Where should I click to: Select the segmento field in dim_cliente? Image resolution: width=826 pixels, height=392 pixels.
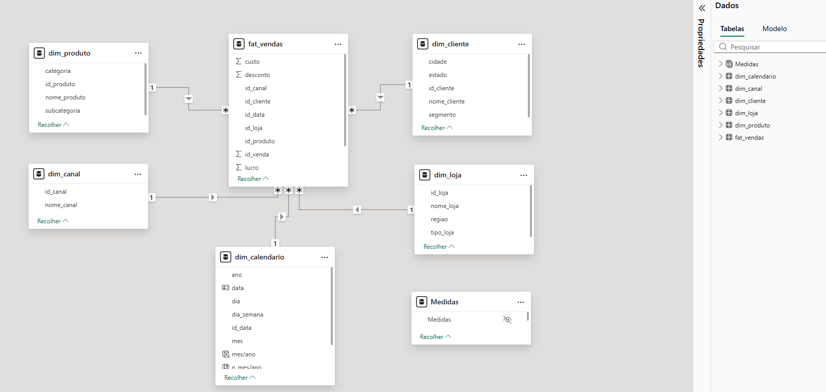point(442,115)
